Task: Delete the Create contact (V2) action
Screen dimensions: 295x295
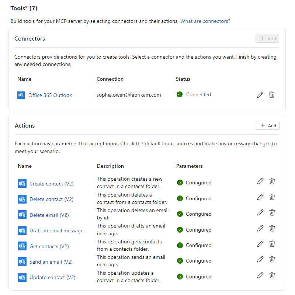Action: click(272, 181)
